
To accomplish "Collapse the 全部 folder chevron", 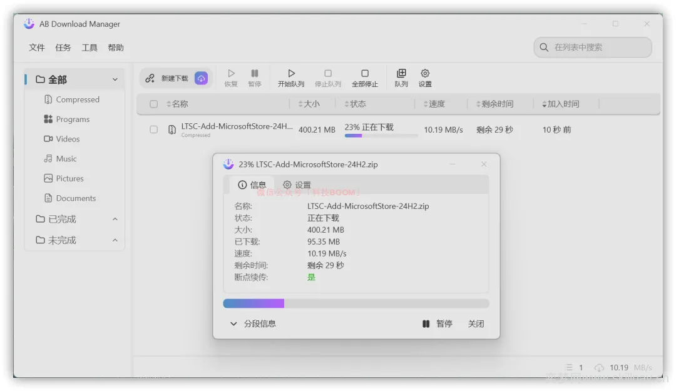I will 115,79.
